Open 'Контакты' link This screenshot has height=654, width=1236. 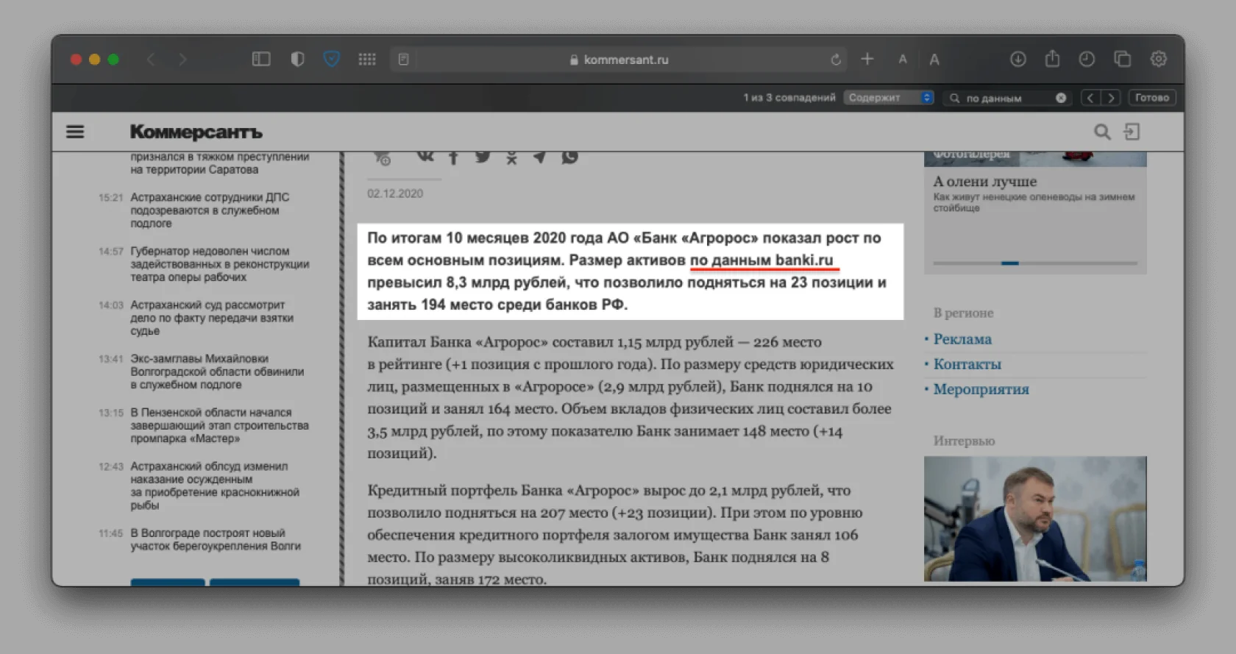967,364
